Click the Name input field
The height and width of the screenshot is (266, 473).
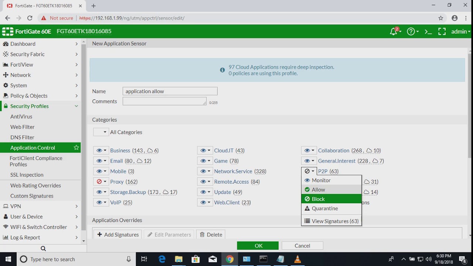[x=170, y=91]
